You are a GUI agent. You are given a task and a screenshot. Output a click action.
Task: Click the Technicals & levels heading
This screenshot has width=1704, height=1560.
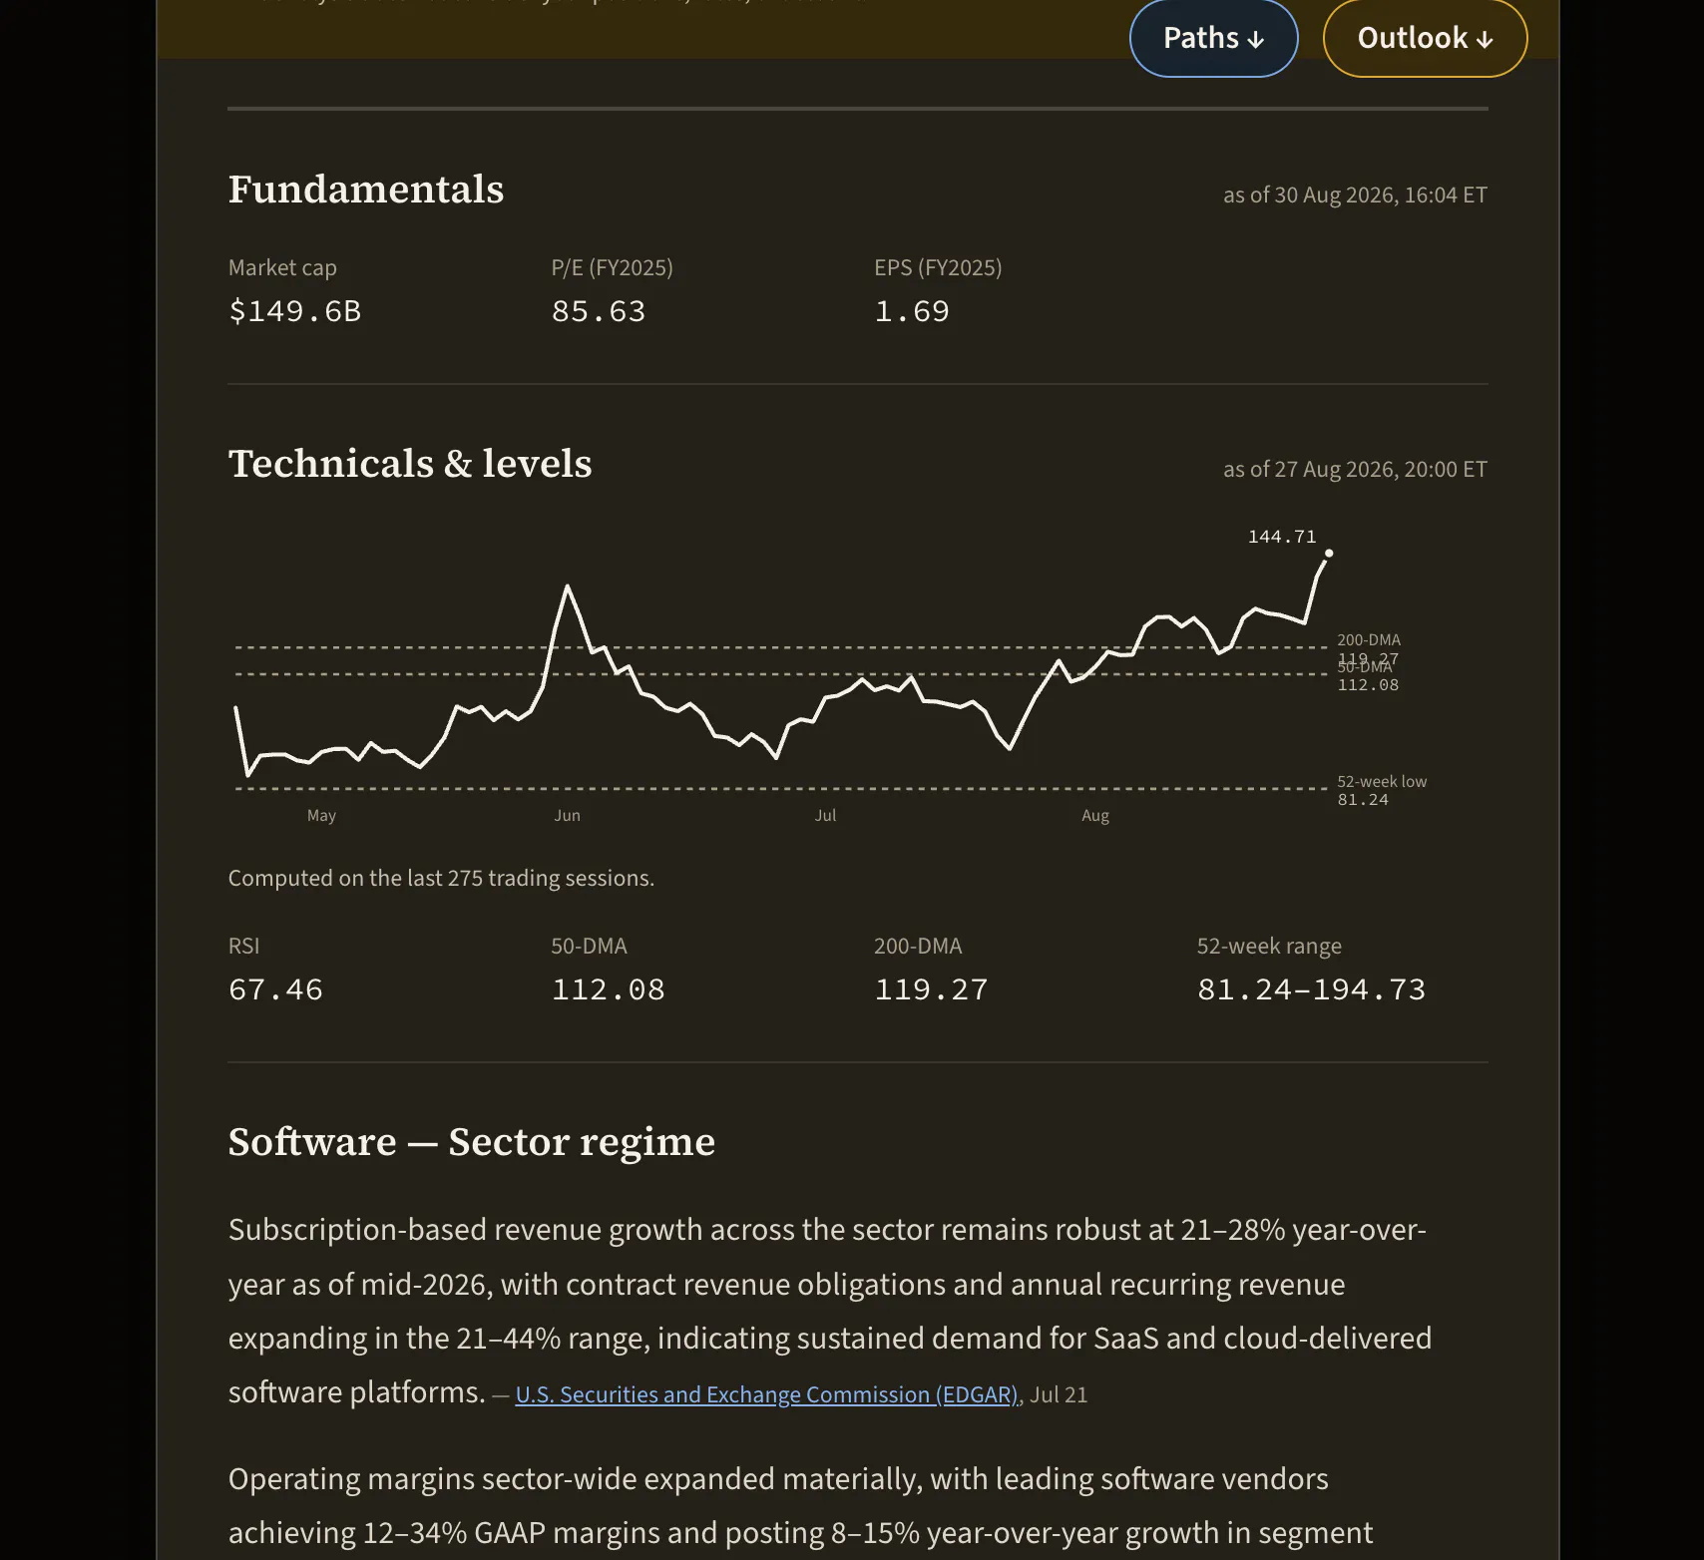coord(410,464)
